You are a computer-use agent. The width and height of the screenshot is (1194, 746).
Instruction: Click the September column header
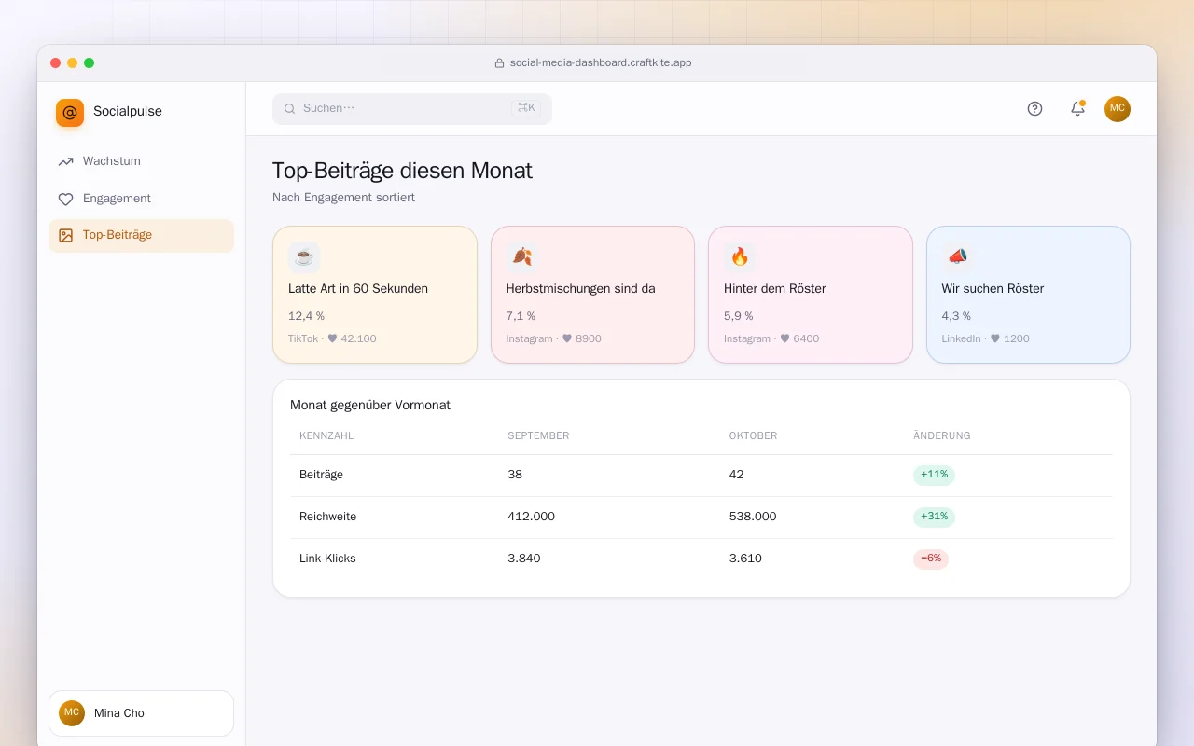[x=538, y=435]
